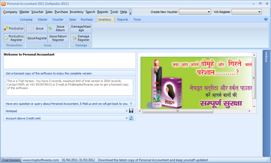Click the menu bar overflow arrow

(x=131, y=13)
